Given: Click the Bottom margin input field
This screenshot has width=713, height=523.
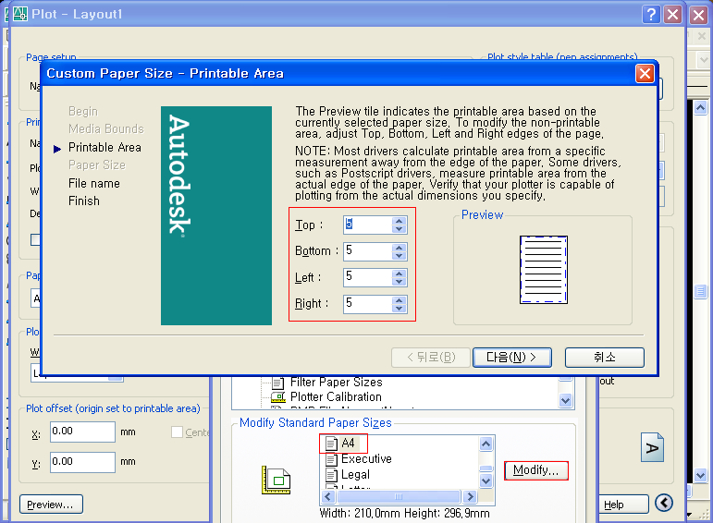Looking at the screenshot, I should tap(368, 251).
